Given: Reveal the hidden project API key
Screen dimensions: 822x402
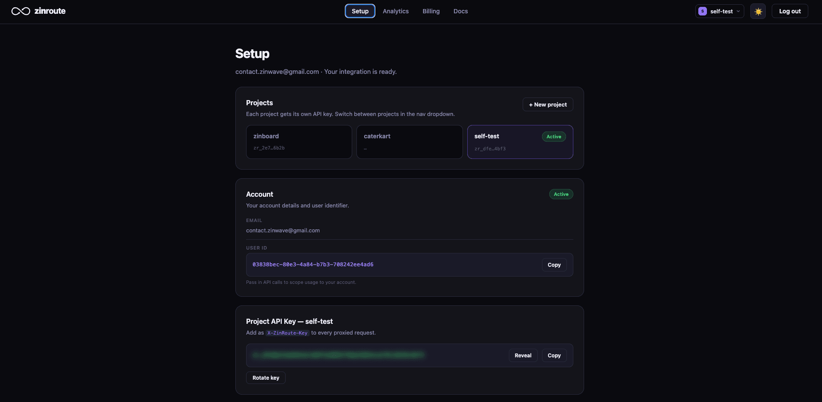Looking at the screenshot, I should (x=523, y=355).
